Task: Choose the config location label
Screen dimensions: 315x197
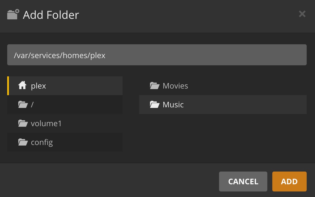Action: pyautogui.click(x=42, y=142)
